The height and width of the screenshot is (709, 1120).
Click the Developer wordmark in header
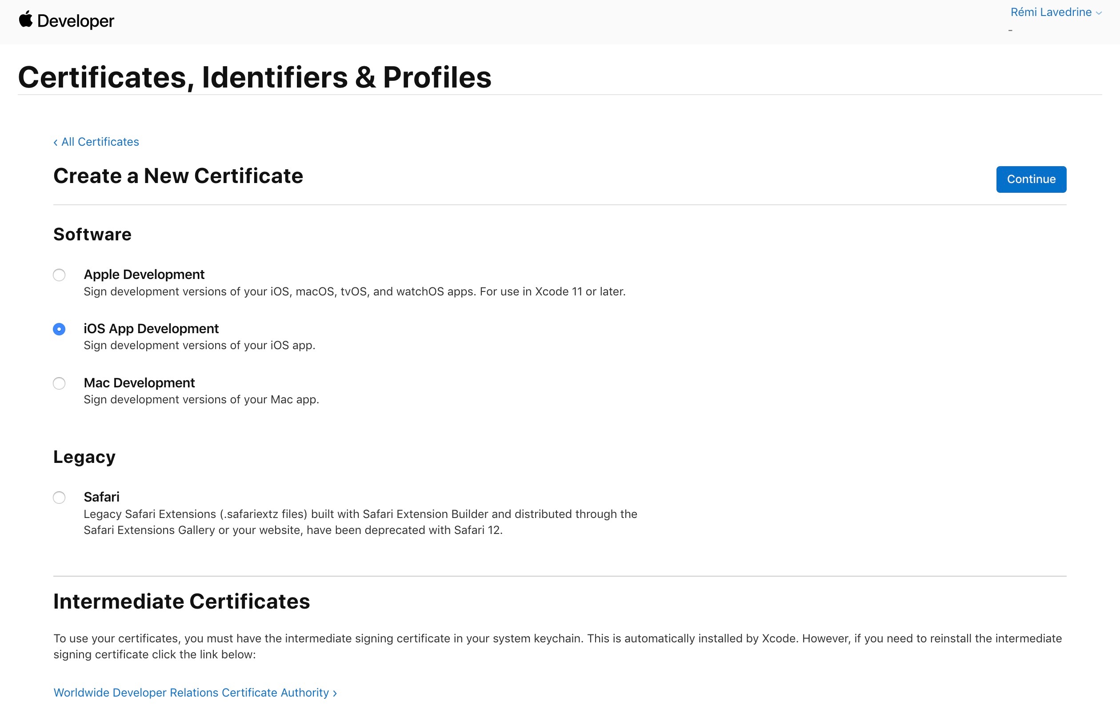click(x=76, y=21)
